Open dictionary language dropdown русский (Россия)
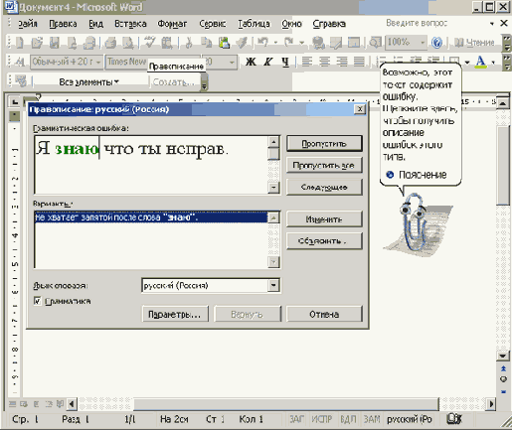Viewport: 512px width, 430px height. pos(273,285)
